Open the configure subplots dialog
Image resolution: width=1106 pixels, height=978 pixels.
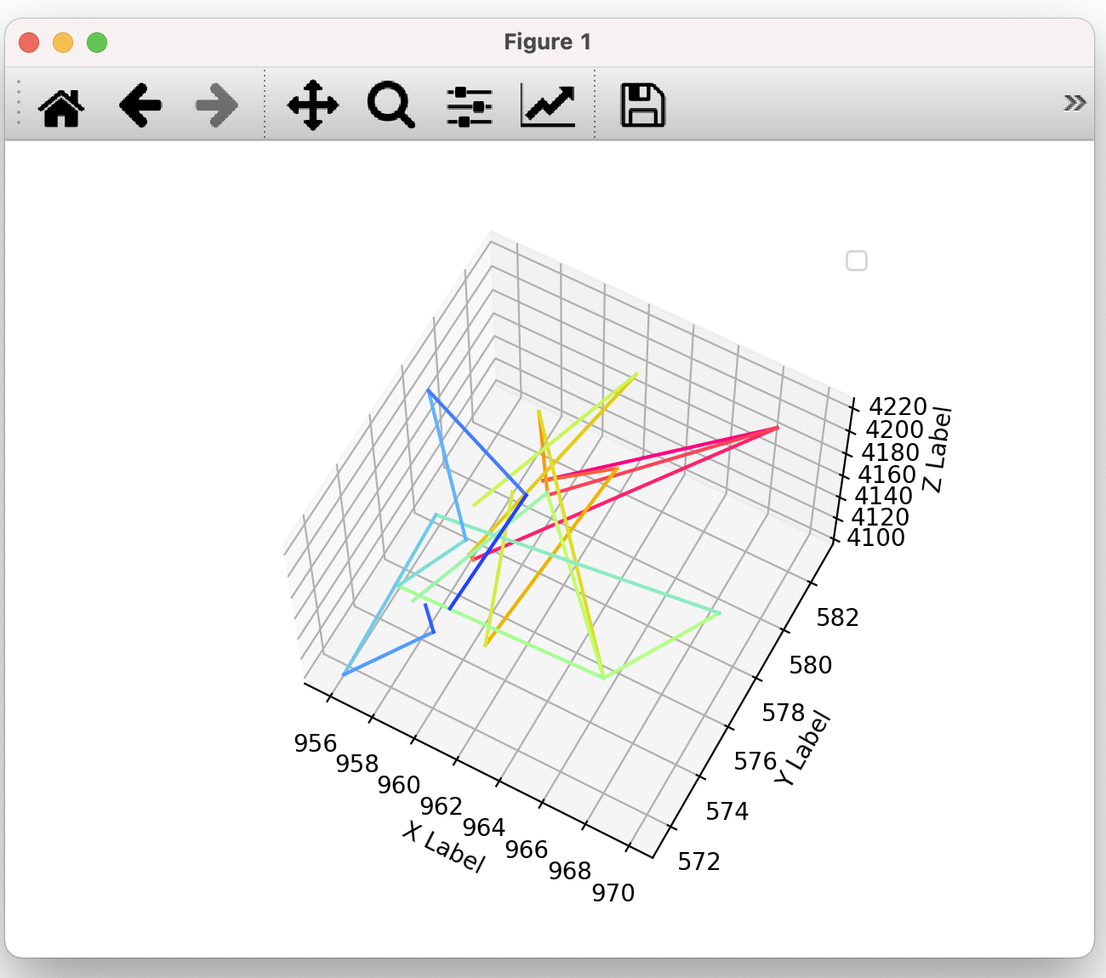point(470,106)
